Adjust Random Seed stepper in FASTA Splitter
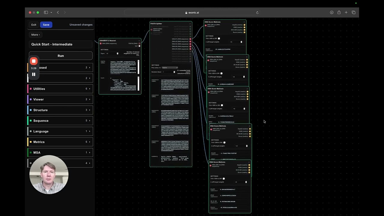Viewport: 384px width, 216px height. tap(174, 72)
